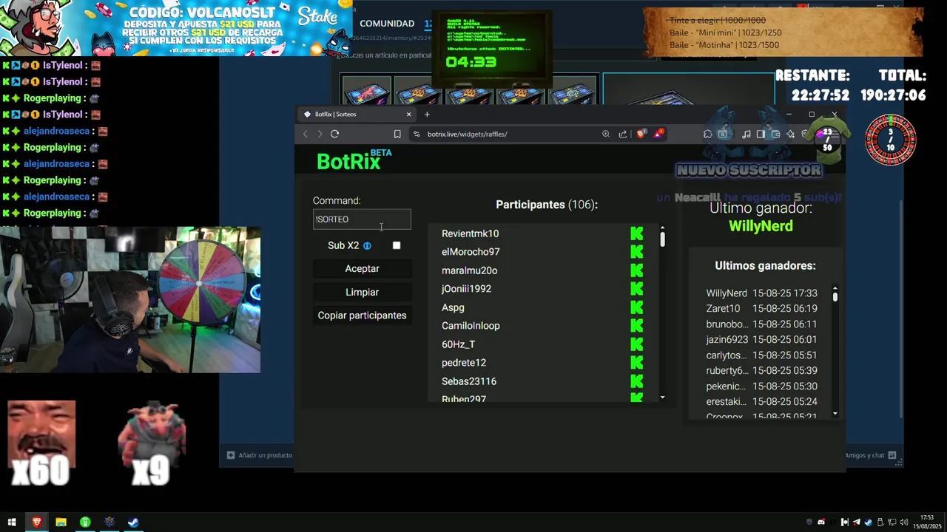Click Copiar participantes button
This screenshot has width=947, height=532.
[362, 316]
